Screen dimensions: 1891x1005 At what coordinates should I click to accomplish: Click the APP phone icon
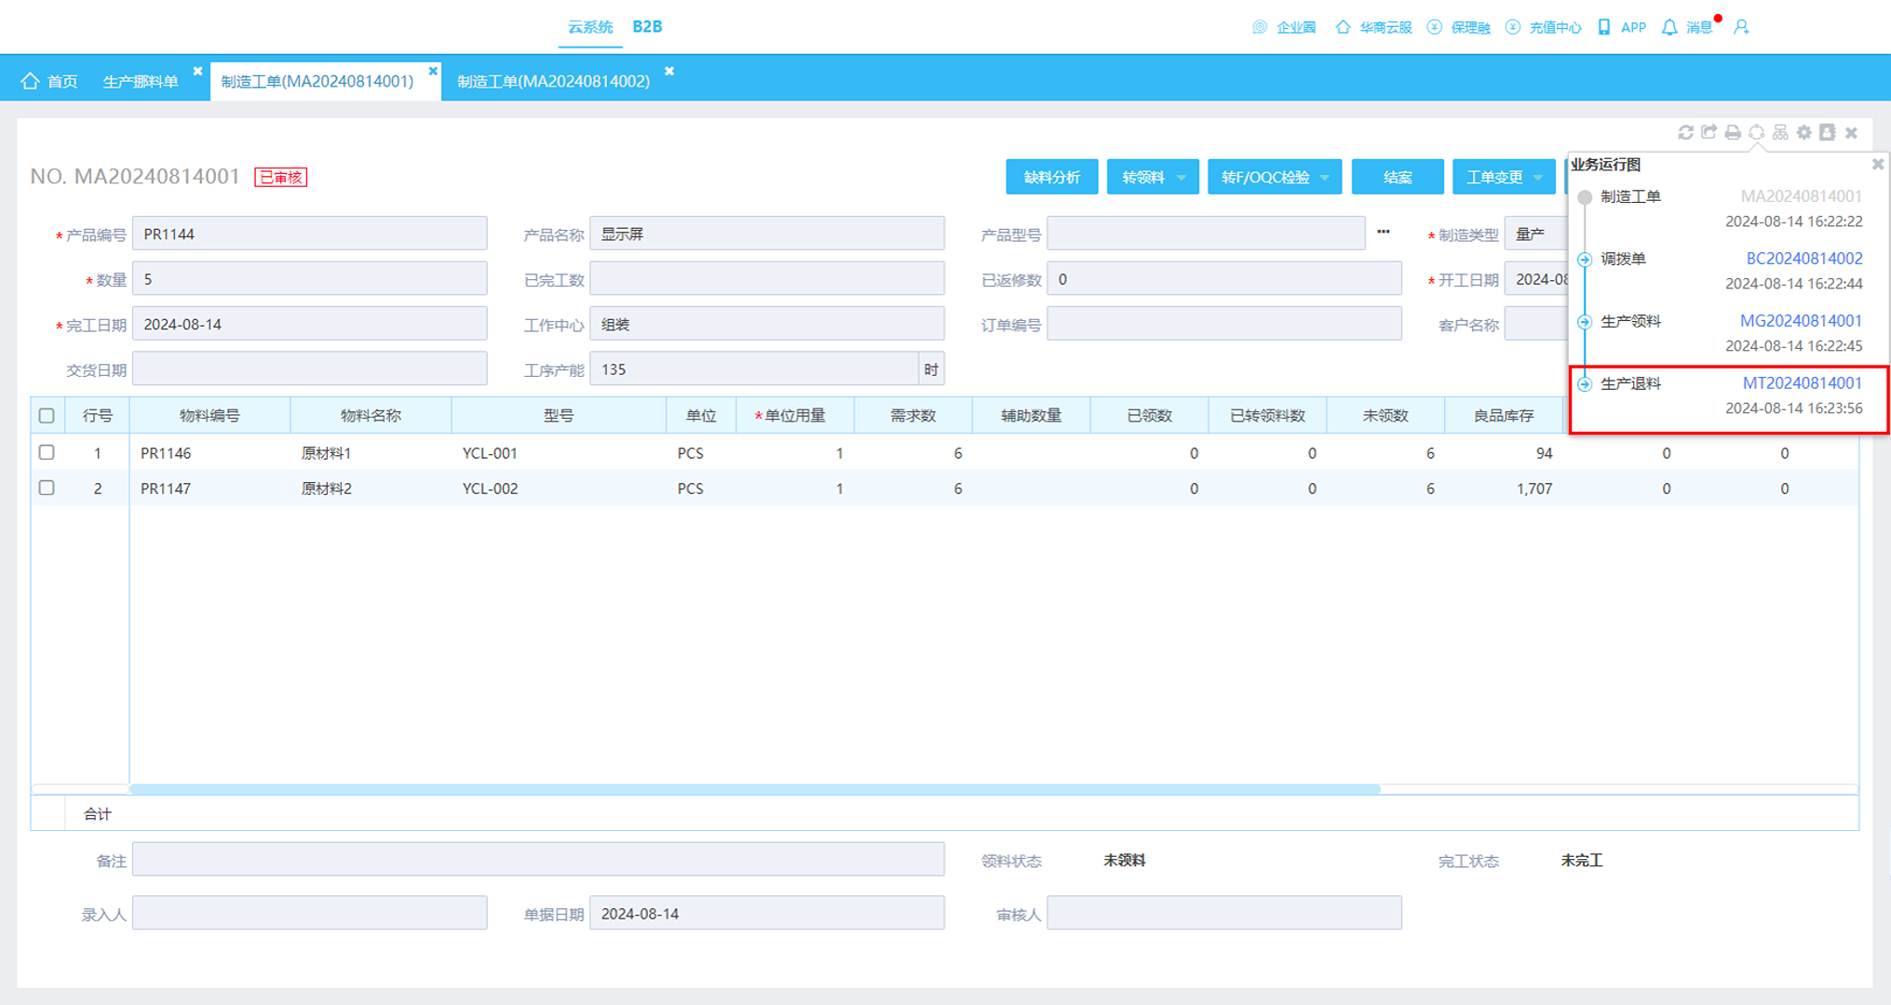click(1603, 27)
